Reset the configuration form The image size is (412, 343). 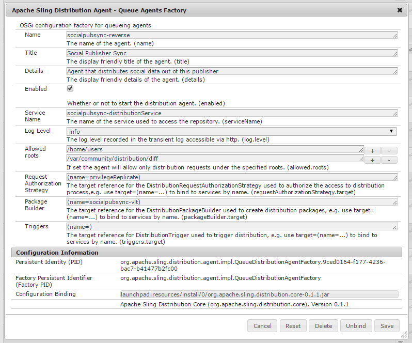(293, 326)
